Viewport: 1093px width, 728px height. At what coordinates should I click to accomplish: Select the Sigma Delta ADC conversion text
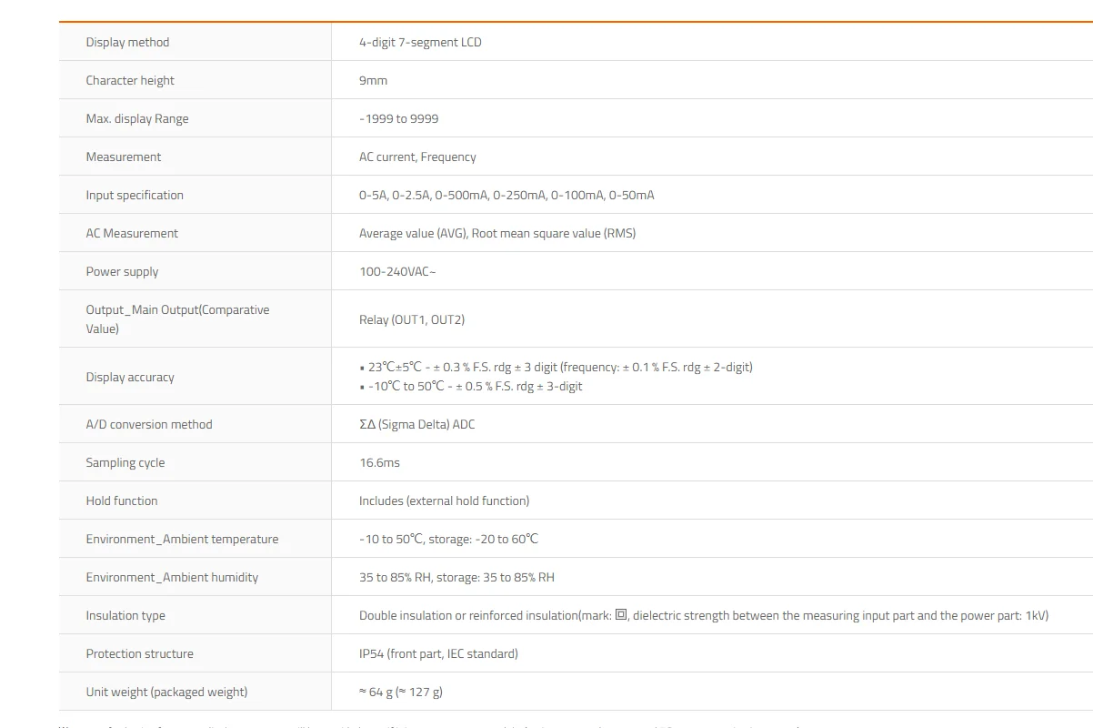coord(416,424)
